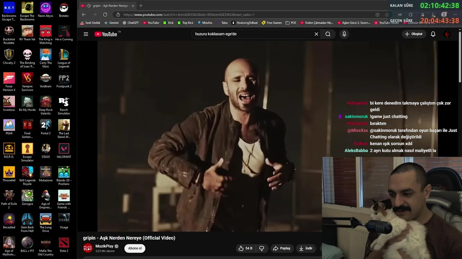Open Frostpunk 2 desktop icon
Image resolution: width=462 pixels, height=259 pixels.
tap(64, 80)
